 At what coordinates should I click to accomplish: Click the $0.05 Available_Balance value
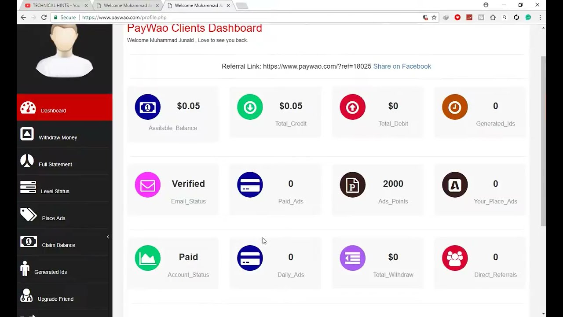(x=188, y=106)
